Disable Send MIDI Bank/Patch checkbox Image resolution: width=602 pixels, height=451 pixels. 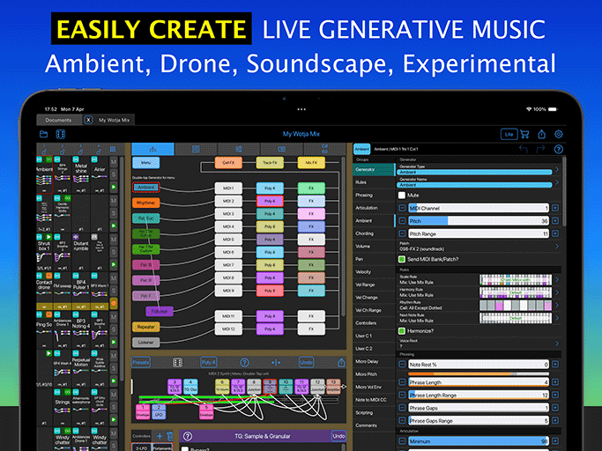coord(402,260)
